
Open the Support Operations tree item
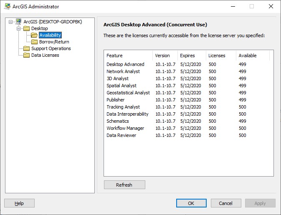51,48
